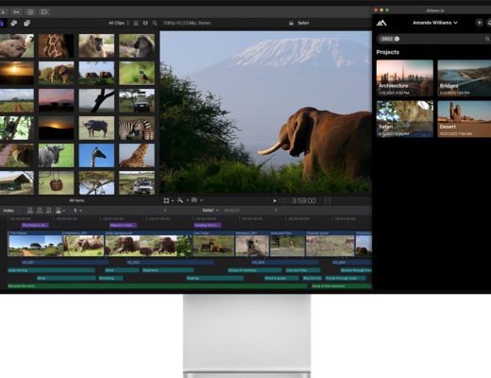Select the Roaring audio clip
This screenshot has height=378, width=491.
coord(214,278)
